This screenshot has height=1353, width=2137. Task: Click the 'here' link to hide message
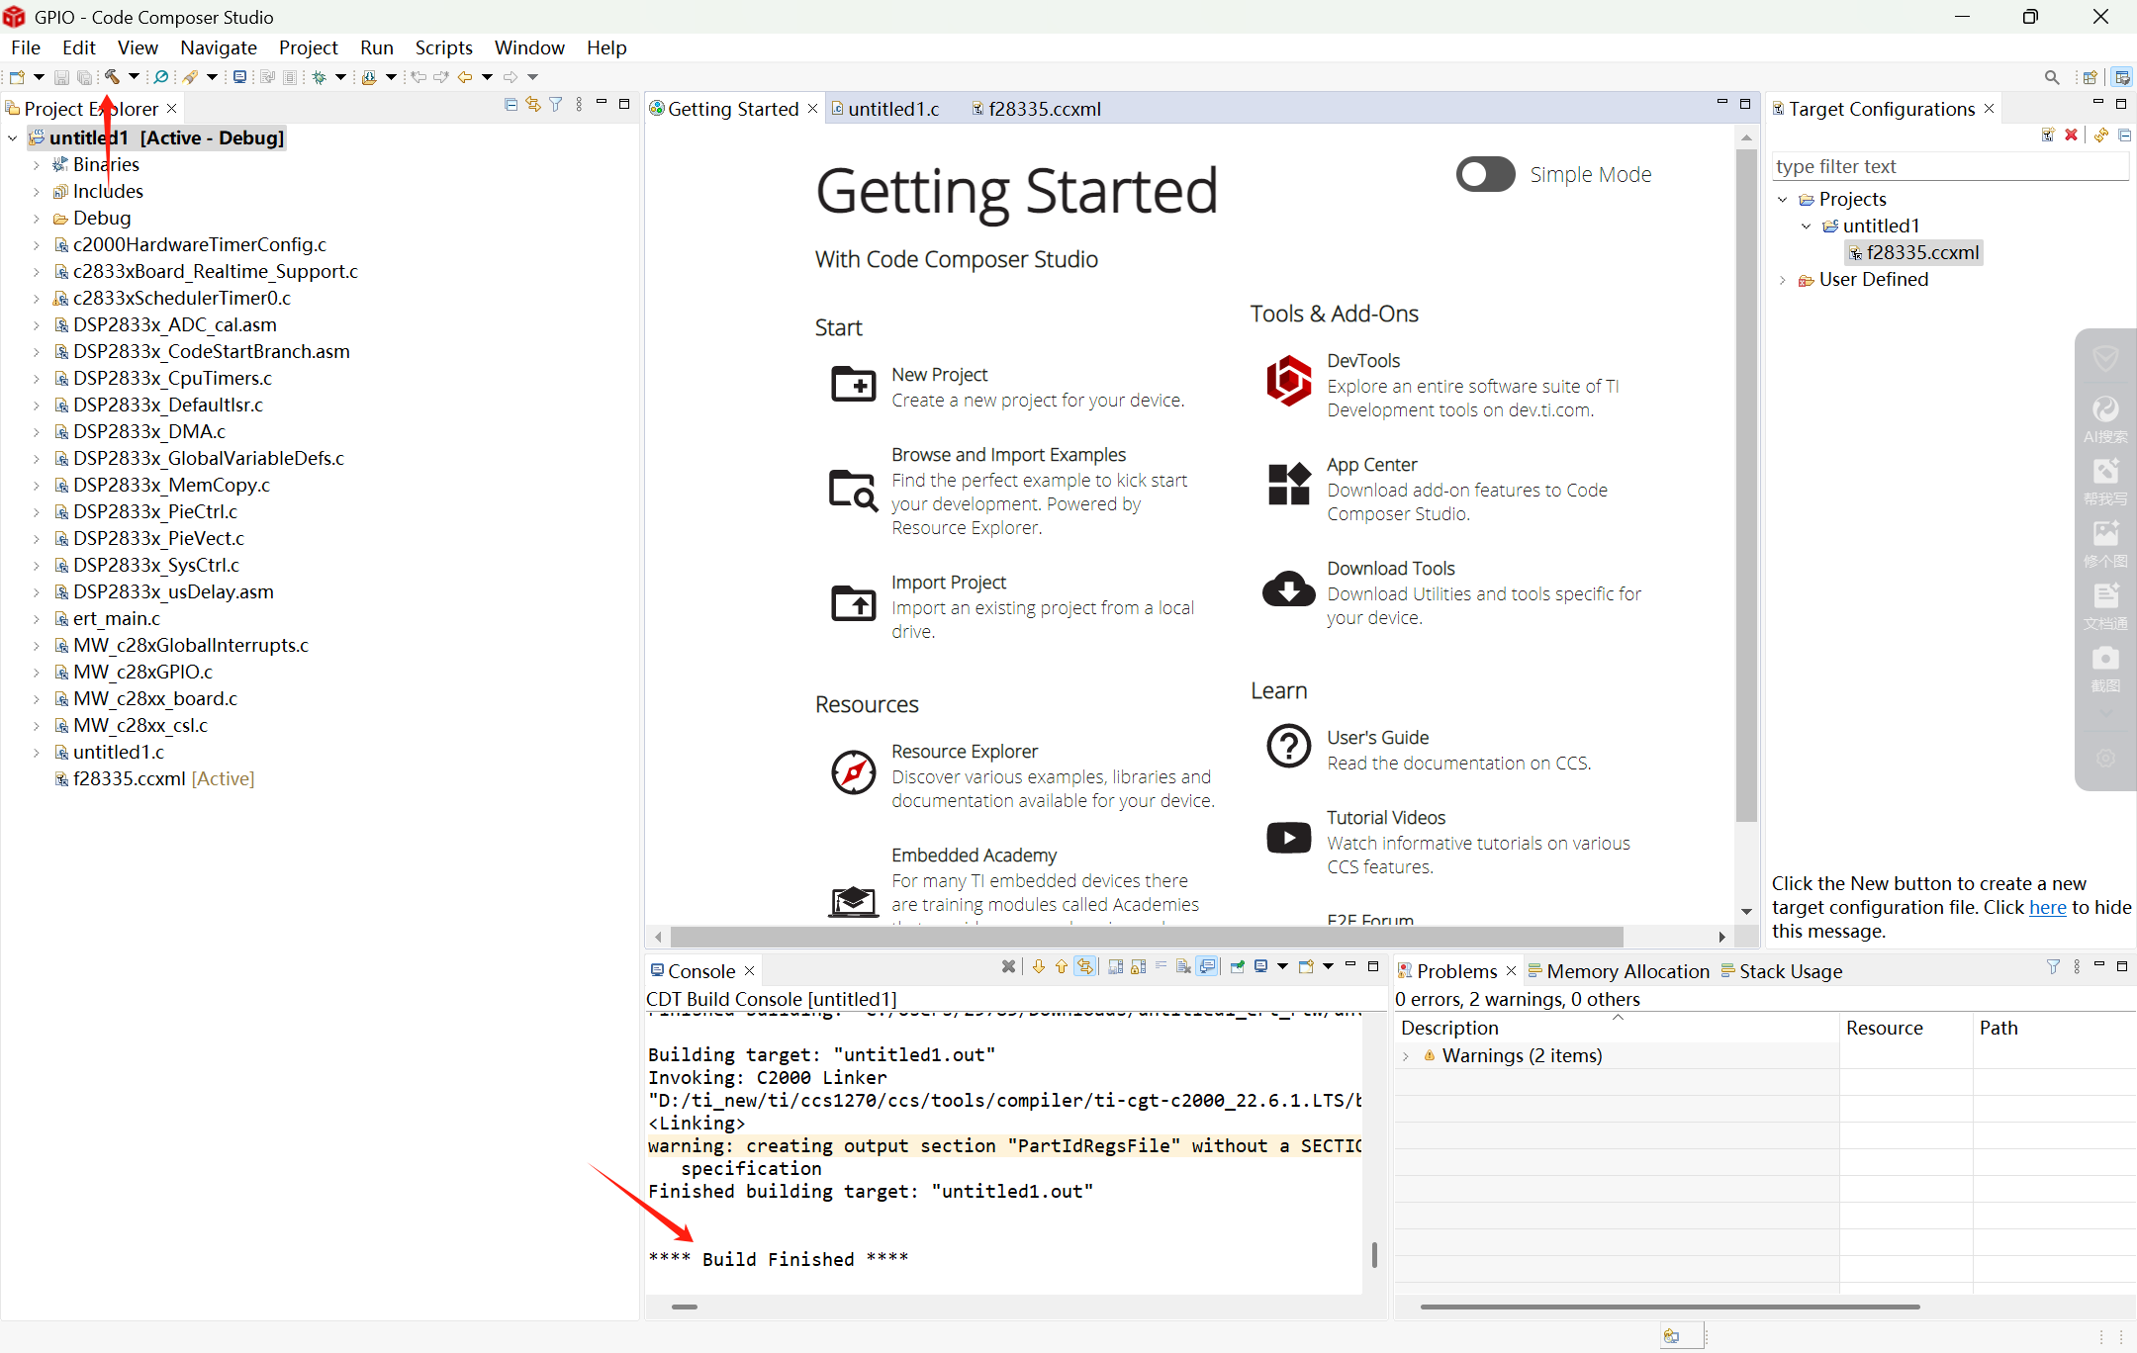click(x=2047, y=907)
